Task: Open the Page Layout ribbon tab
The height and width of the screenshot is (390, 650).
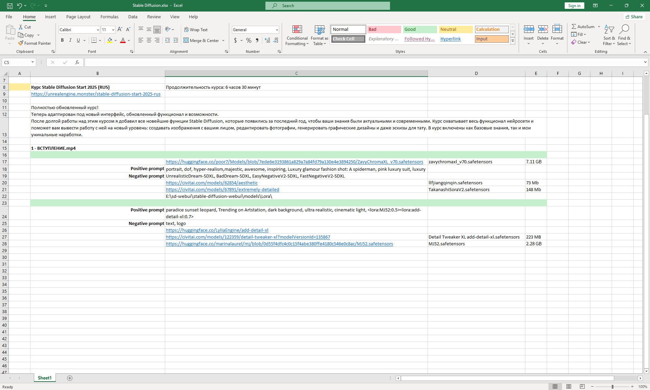Action: tap(78, 17)
